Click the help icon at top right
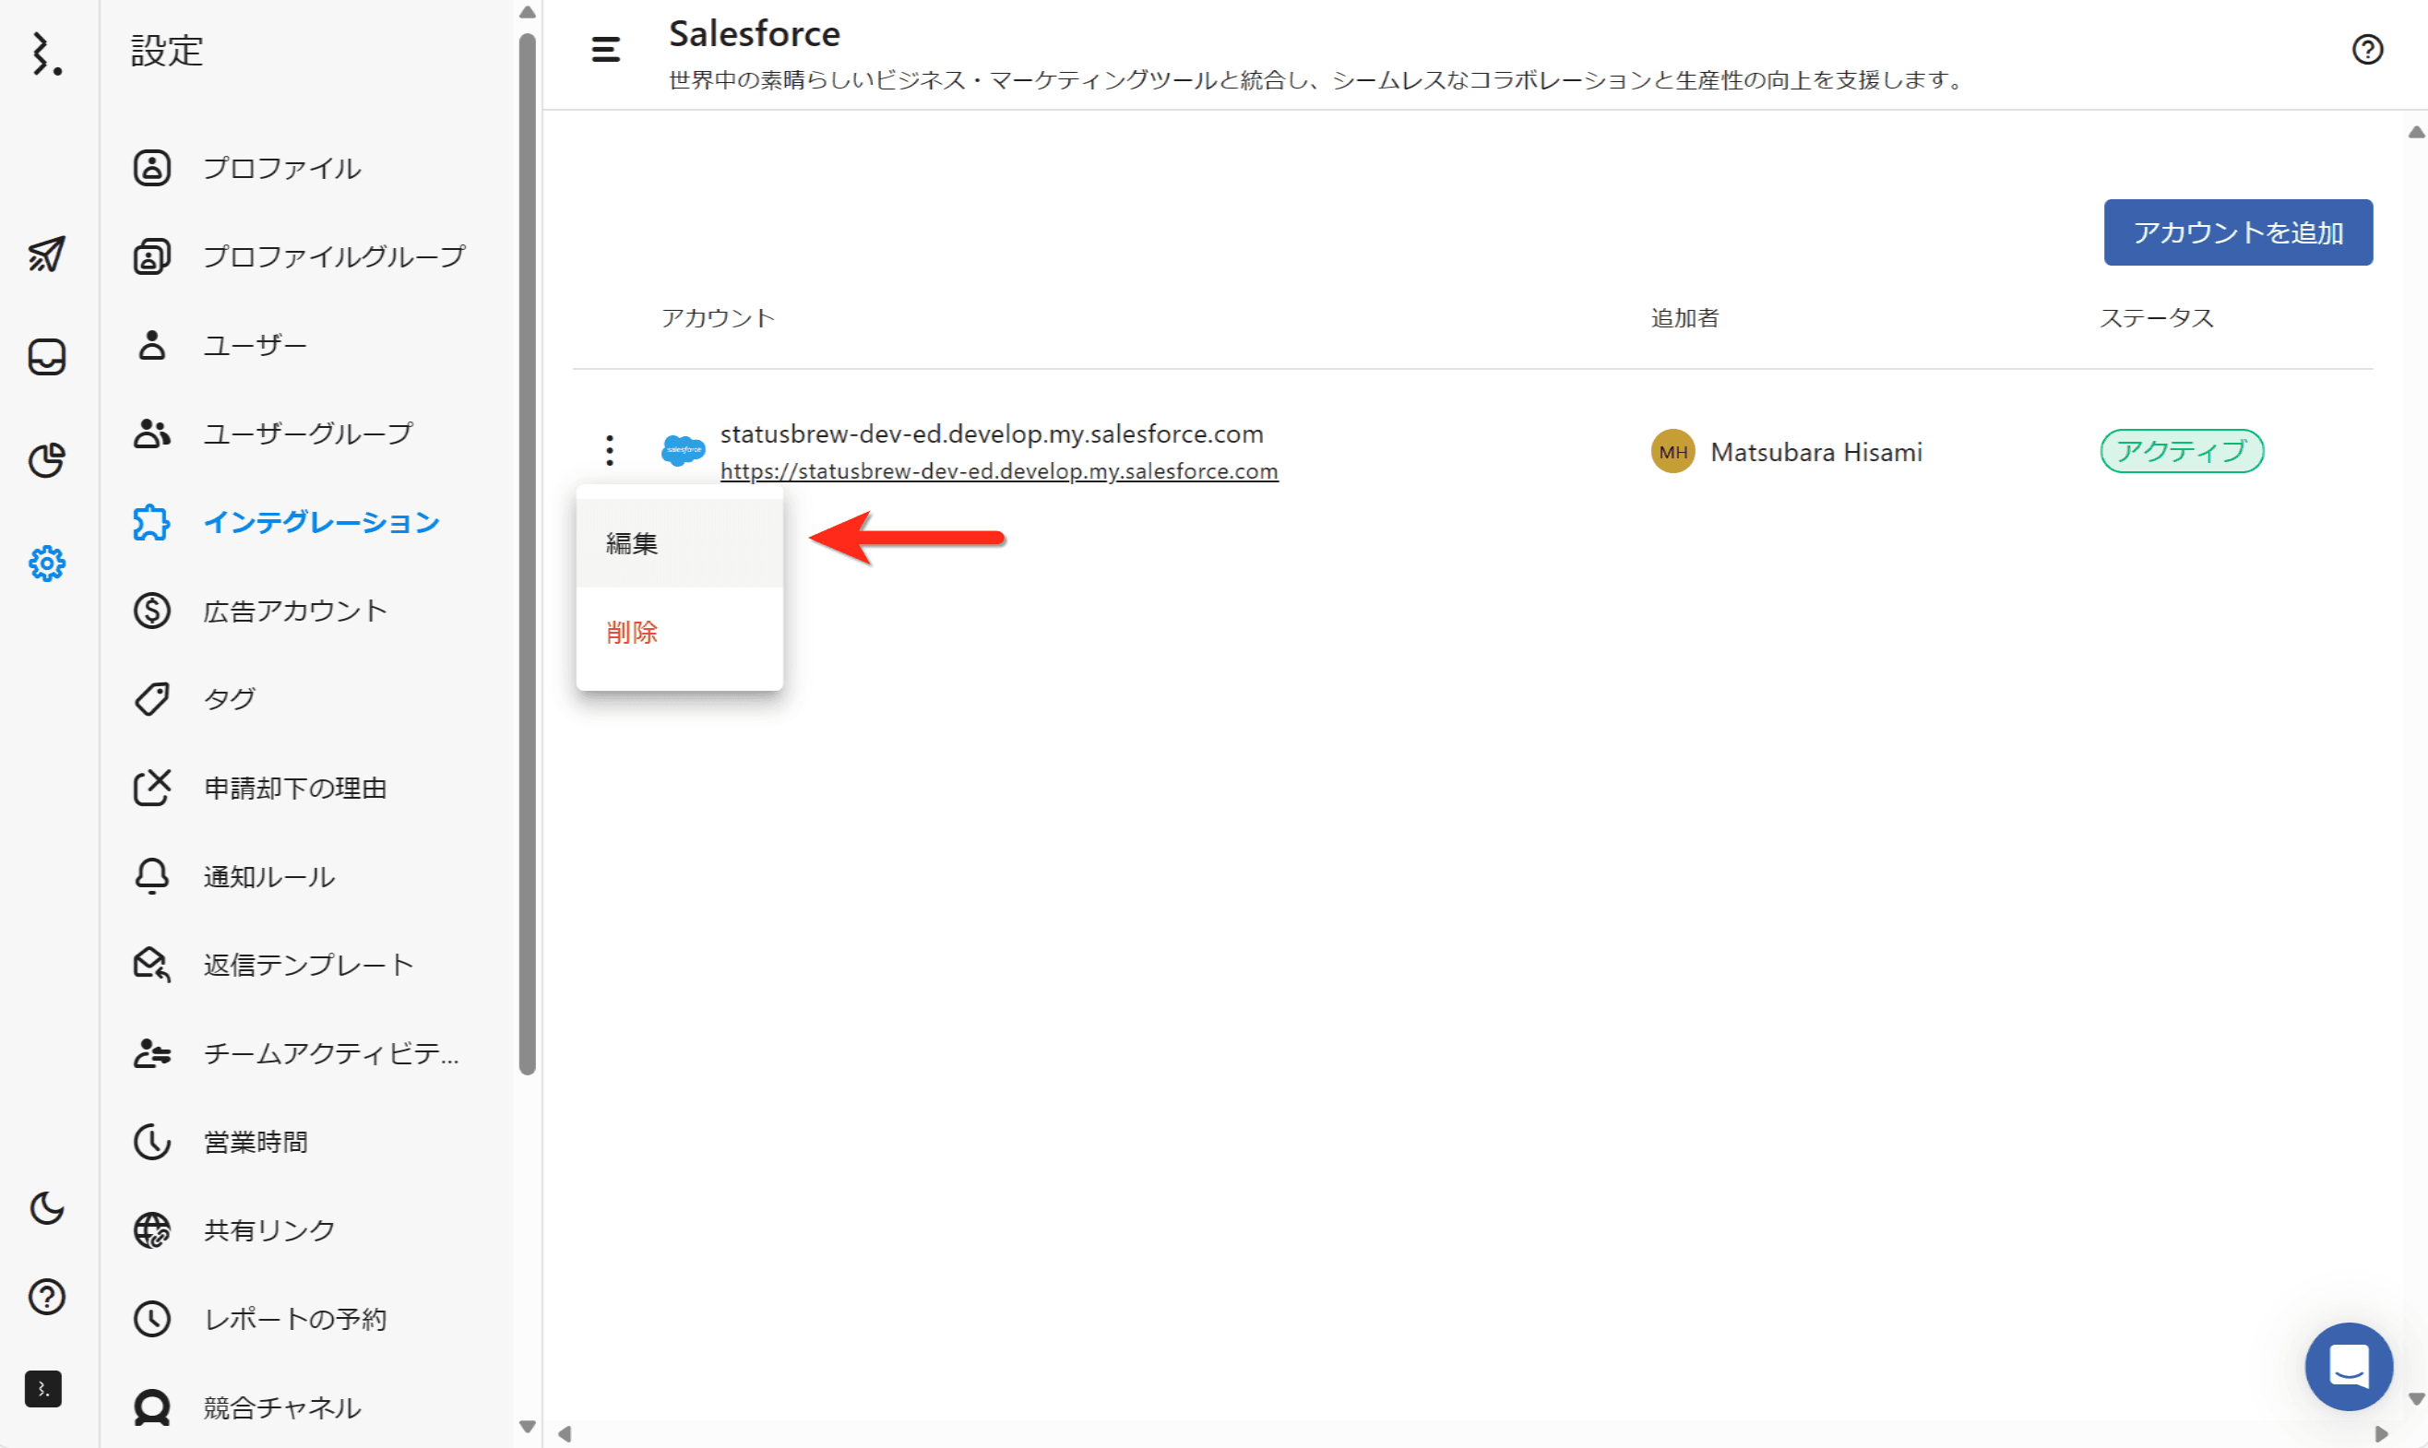 pyautogui.click(x=2366, y=49)
